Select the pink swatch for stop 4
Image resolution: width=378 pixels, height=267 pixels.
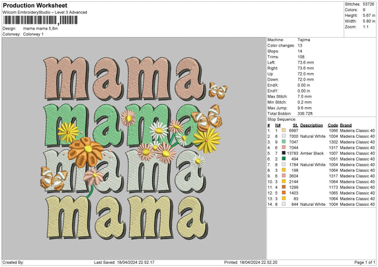[x=283, y=147]
